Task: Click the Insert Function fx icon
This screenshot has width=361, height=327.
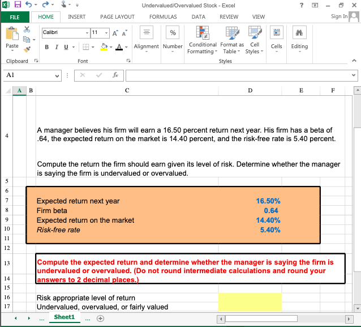Action: tap(115, 75)
